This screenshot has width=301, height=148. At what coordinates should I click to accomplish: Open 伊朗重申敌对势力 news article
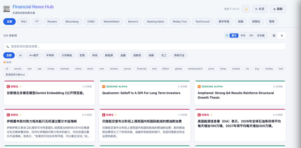coord(49,125)
